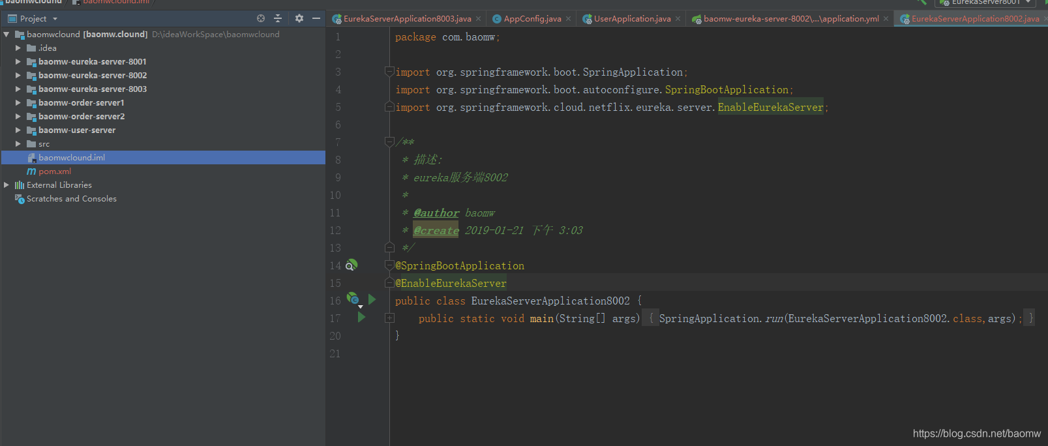Screen dimensions: 1048x446
Task: Close the application.yml tab
Action: pos(886,19)
